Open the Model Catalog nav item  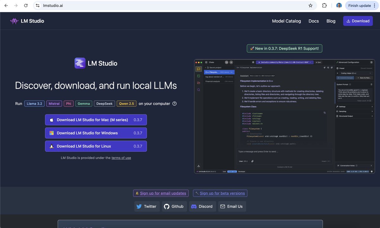[x=286, y=21]
